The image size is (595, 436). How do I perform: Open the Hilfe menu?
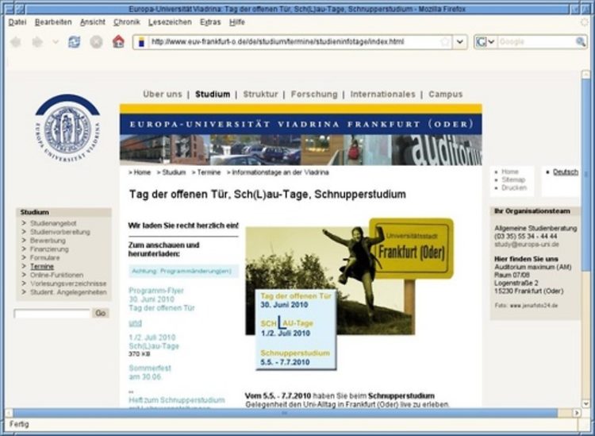pyautogui.click(x=237, y=22)
